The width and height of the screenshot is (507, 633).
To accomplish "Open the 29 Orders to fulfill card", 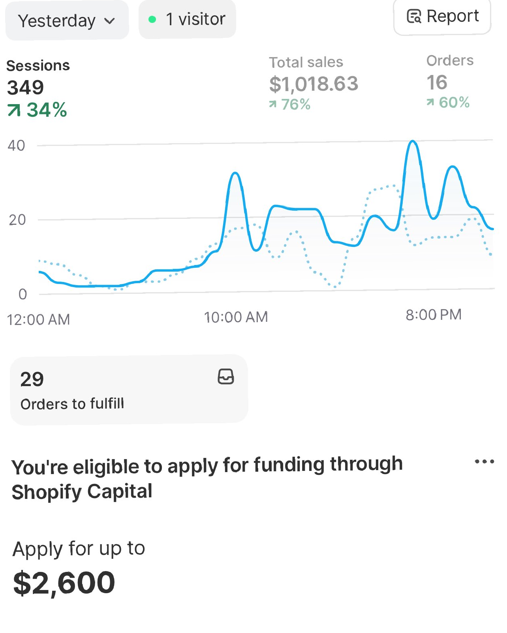I will pos(129,390).
